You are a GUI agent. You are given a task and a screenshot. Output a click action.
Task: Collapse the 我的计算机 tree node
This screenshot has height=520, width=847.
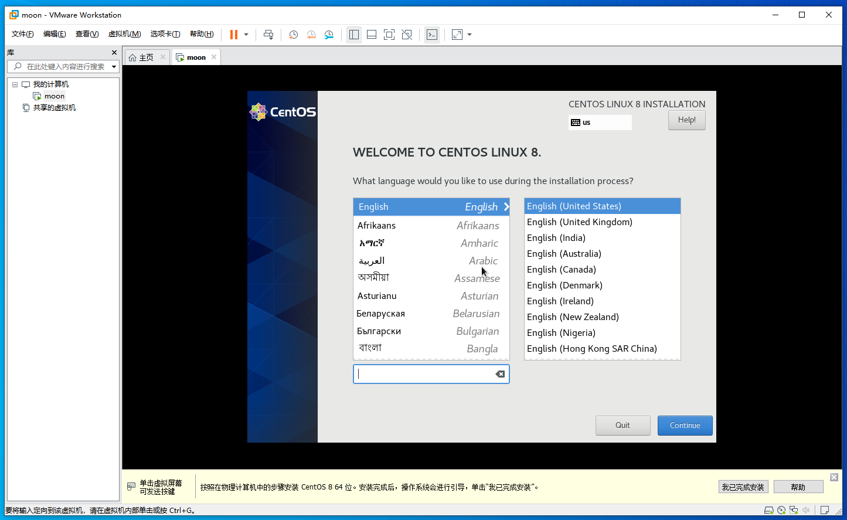(15, 84)
